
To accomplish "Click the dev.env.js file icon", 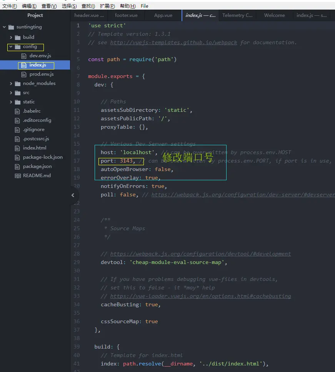I will coord(24,56).
